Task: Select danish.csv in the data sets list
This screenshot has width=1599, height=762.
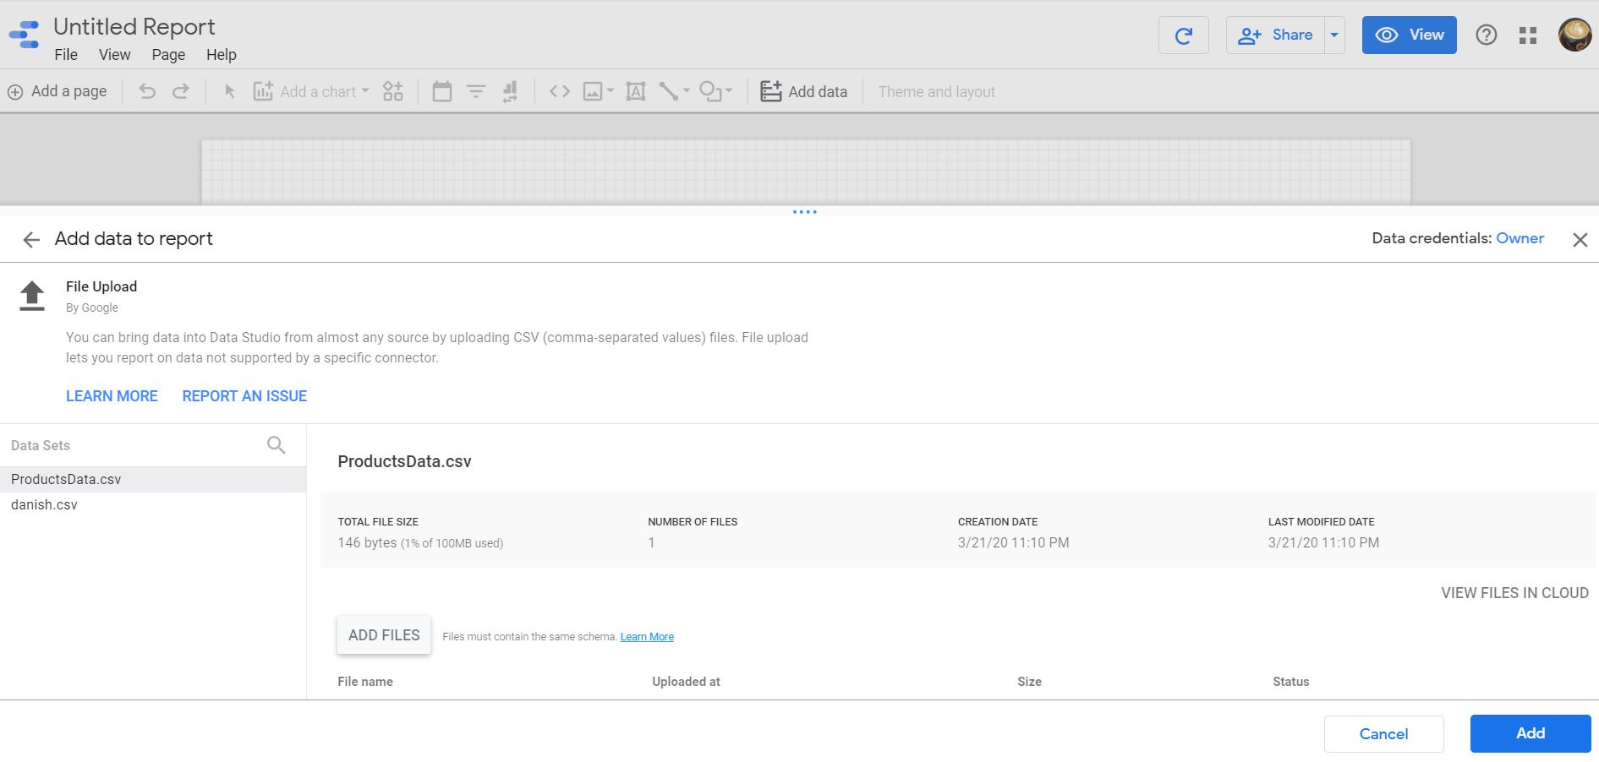Action: point(44,504)
